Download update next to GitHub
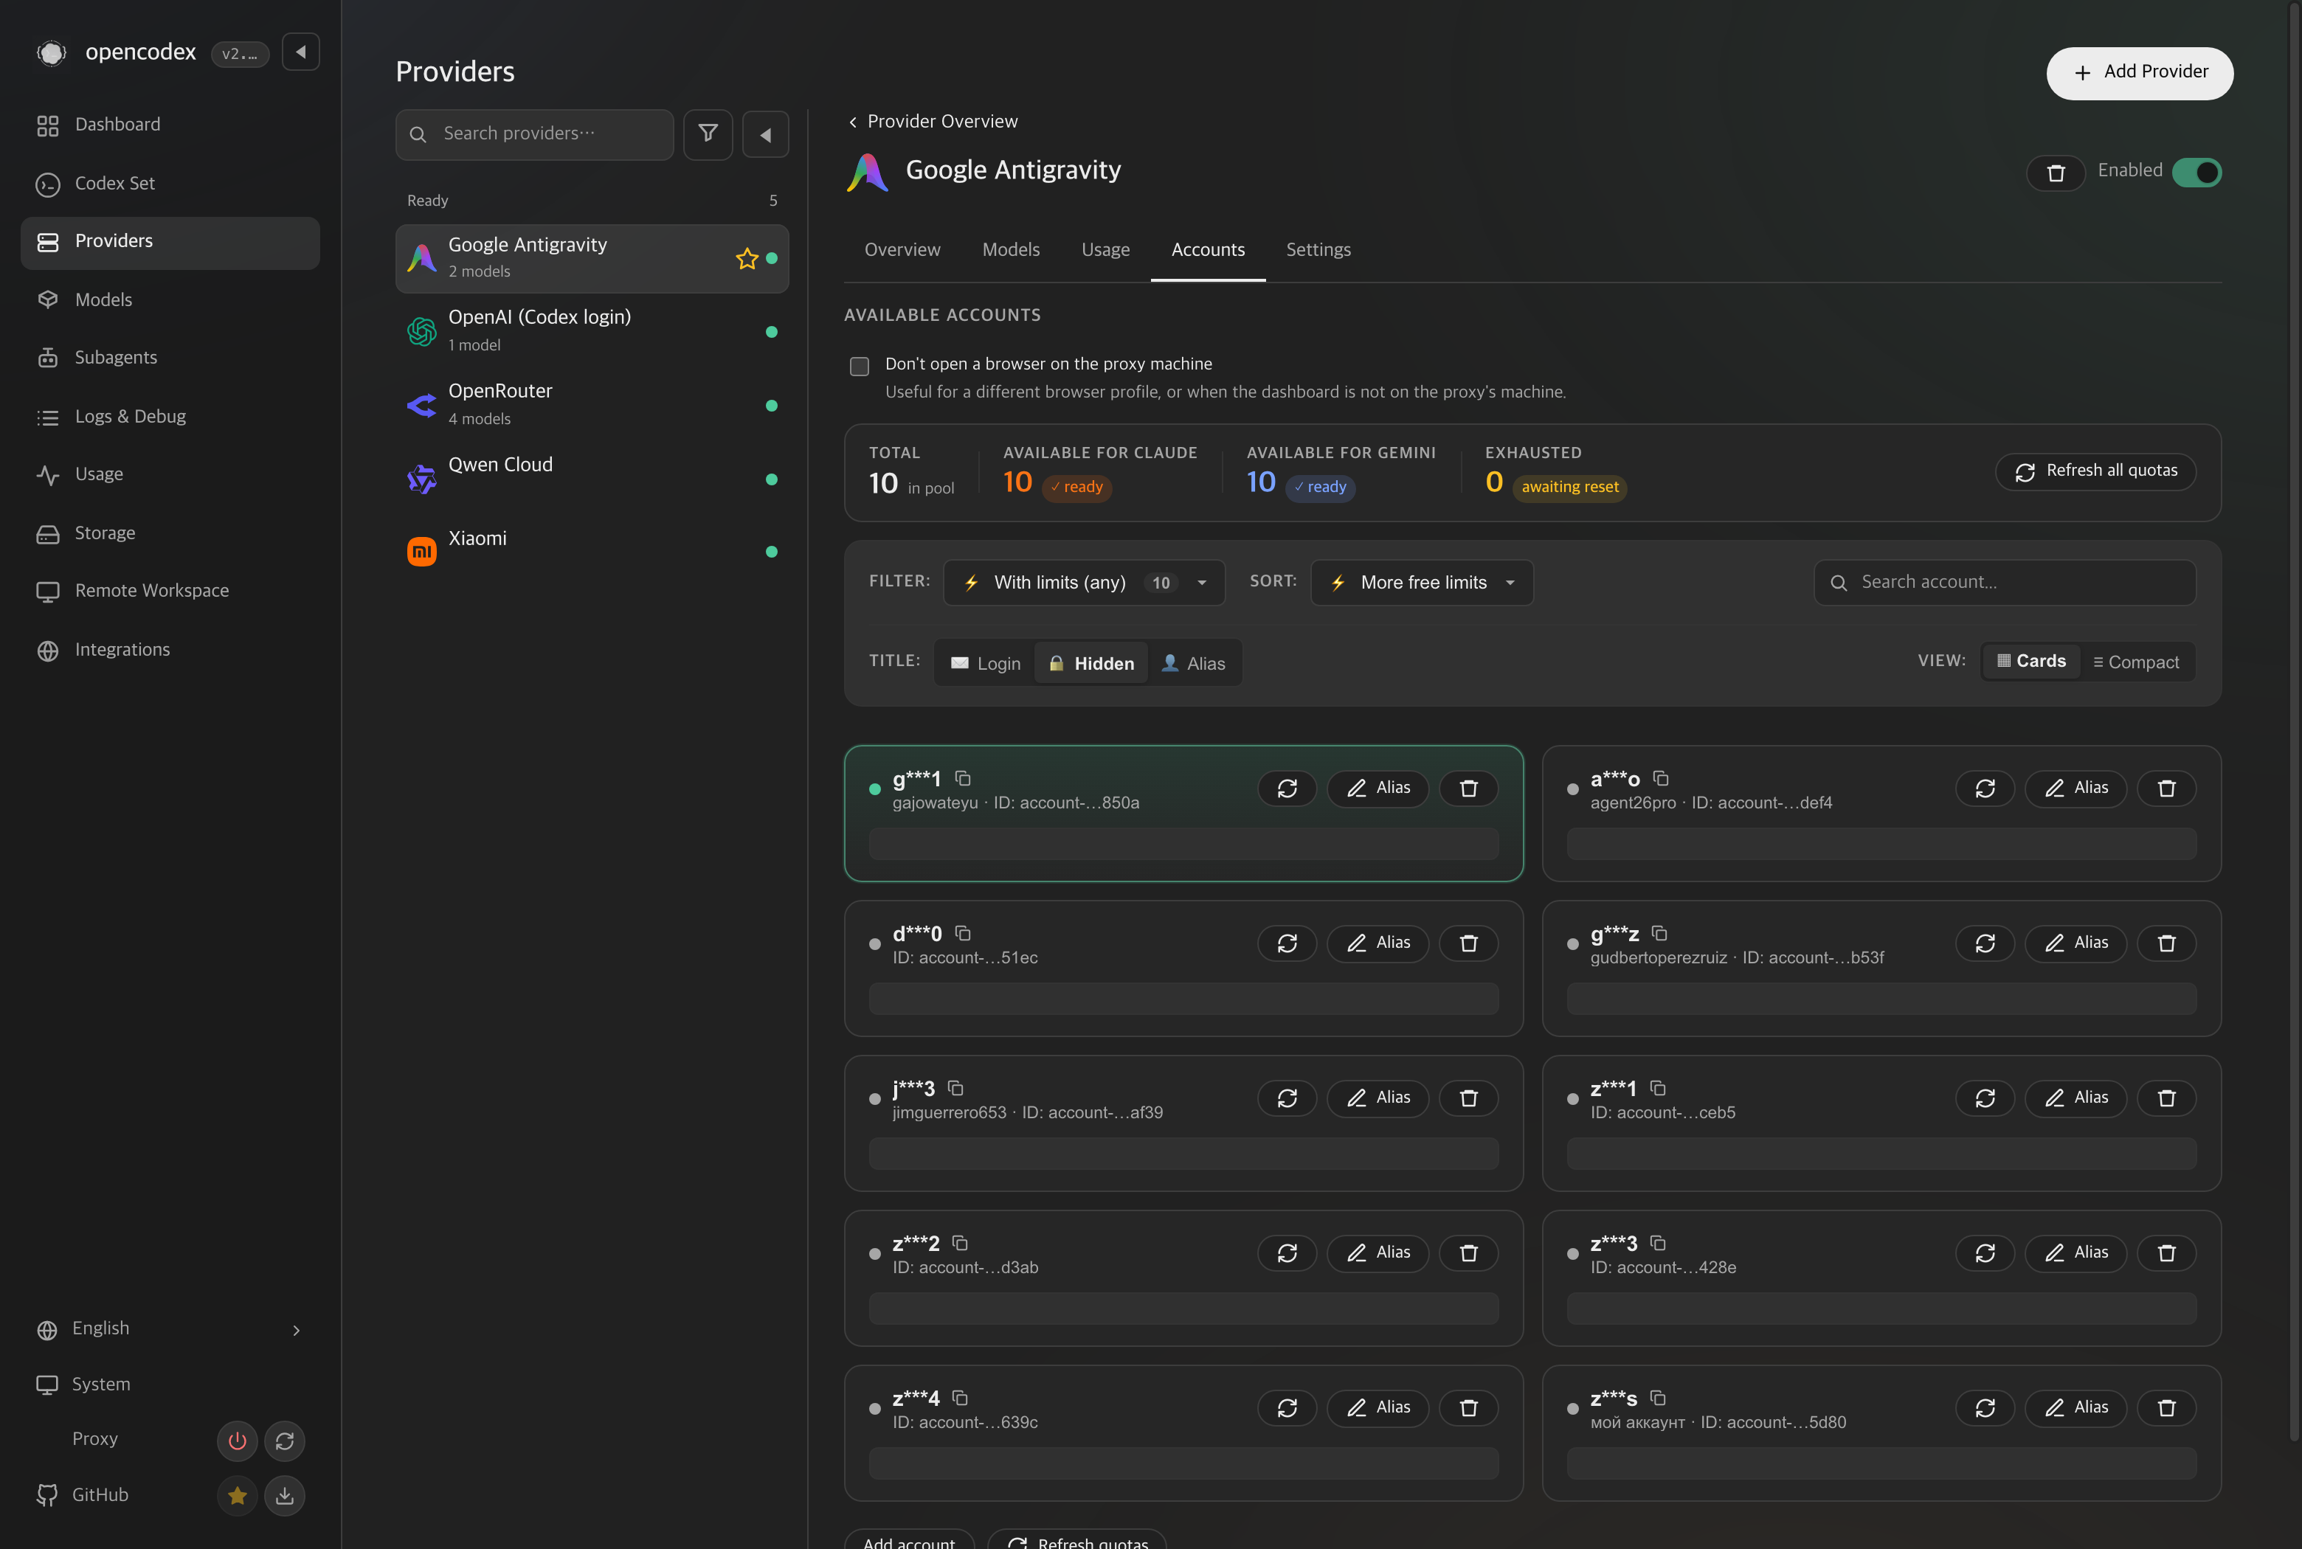2302x1549 pixels. tap(285, 1496)
